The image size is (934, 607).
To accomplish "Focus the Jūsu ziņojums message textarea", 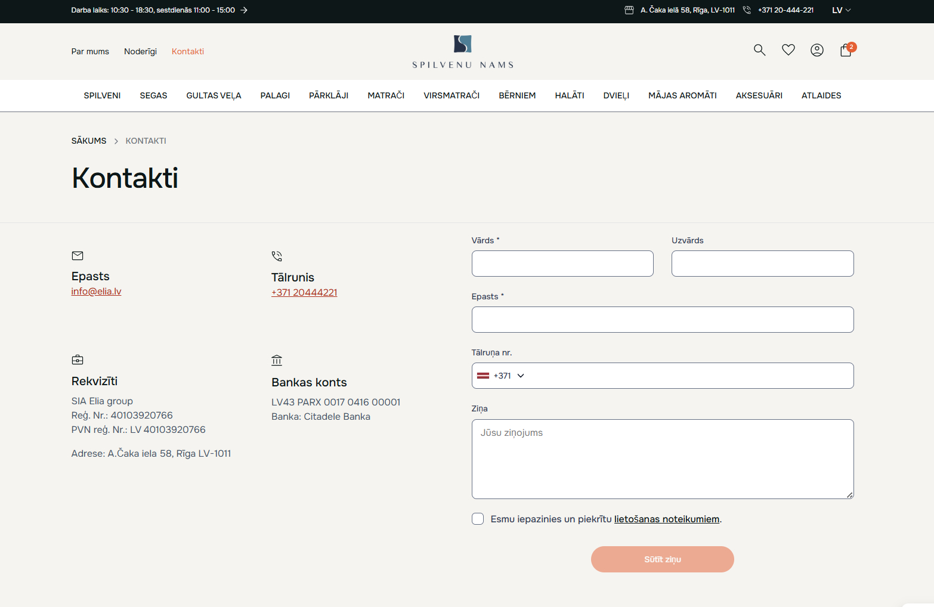I will click(x=662, y=459).
